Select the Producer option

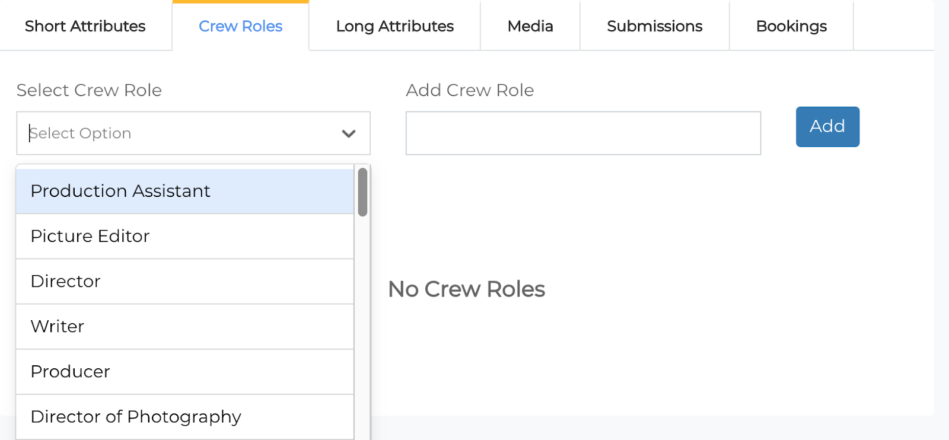71,371
